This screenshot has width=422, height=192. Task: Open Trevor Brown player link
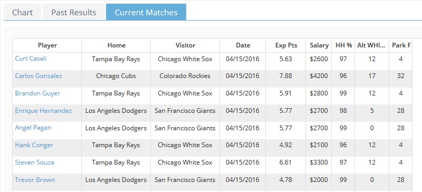35,180
